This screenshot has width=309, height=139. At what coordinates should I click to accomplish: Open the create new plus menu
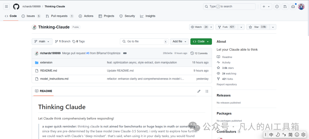coord(266,7)
